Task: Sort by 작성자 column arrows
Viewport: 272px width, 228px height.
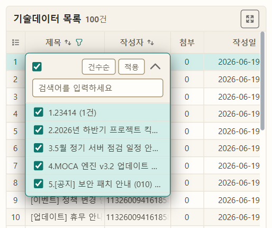Action: [151, 42]
